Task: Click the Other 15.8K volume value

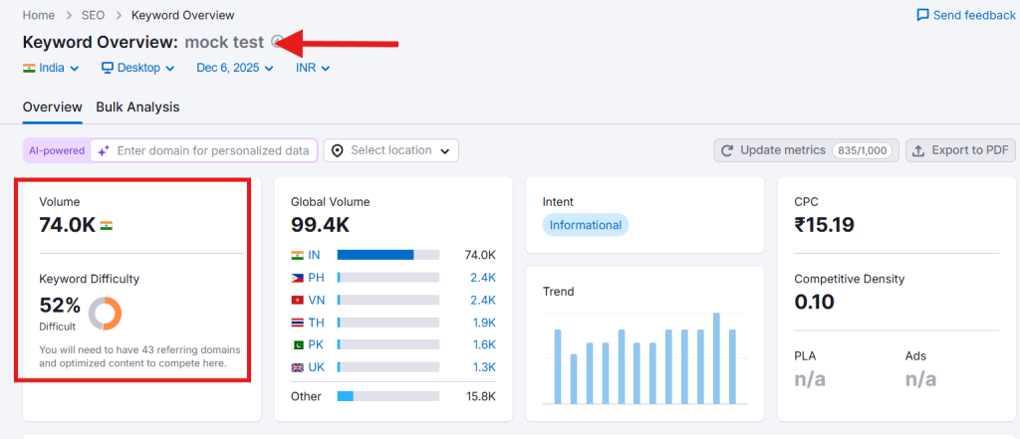Action: [x=480, y=396]
